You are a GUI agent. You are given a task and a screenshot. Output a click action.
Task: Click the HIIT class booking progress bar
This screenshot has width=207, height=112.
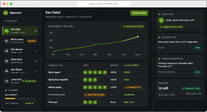[x=20, y=99]
